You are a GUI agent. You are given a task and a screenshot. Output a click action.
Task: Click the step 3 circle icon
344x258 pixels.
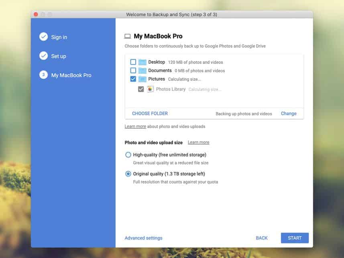click(x=43, y=75)
